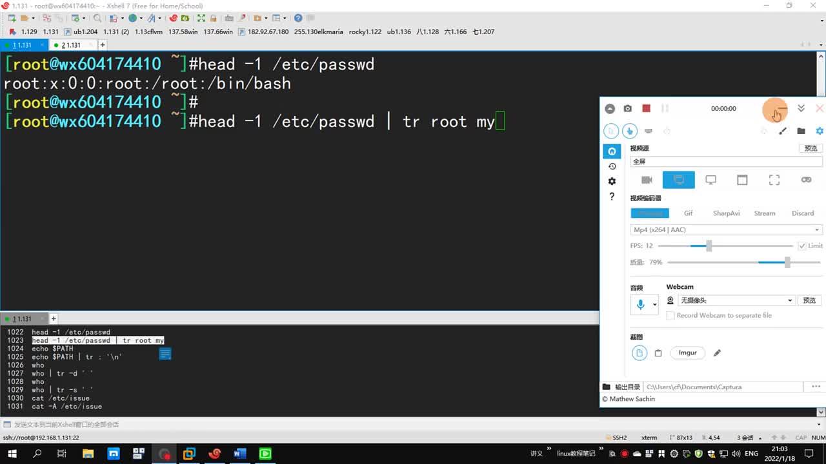Toggle the microphone audio icon
The height and width of the screenshot is (464, 826).
point(640,304)
